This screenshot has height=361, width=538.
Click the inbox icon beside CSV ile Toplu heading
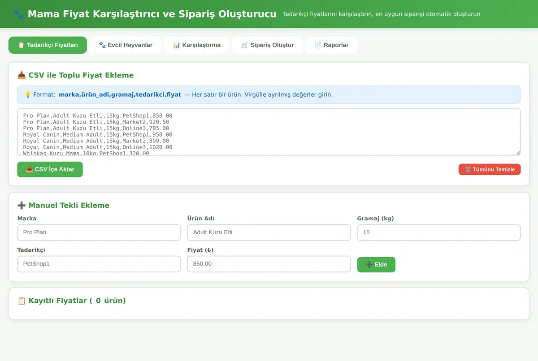coord(22,75)
